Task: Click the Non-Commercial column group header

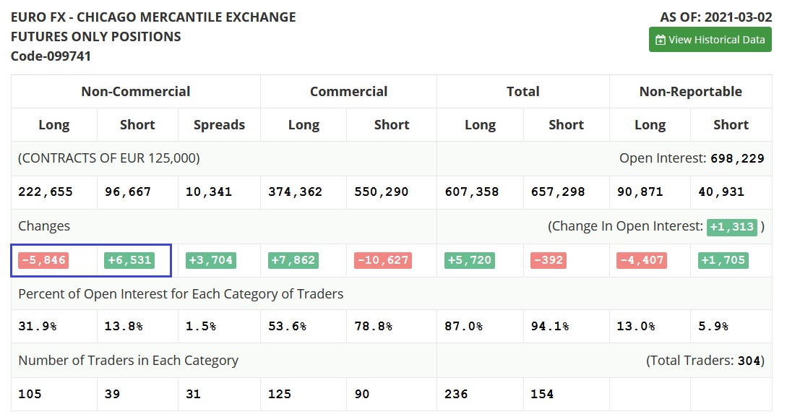Action: coord(136,92)
